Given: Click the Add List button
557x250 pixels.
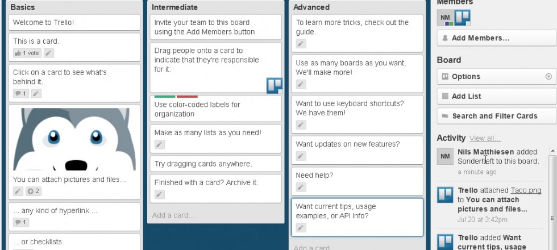Looking at the screenshot, I should tap(497, 96).
